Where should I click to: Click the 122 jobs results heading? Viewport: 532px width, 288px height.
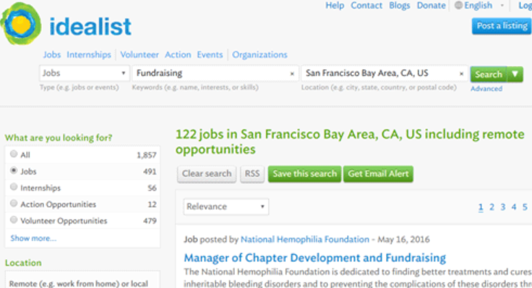(350, 142)
